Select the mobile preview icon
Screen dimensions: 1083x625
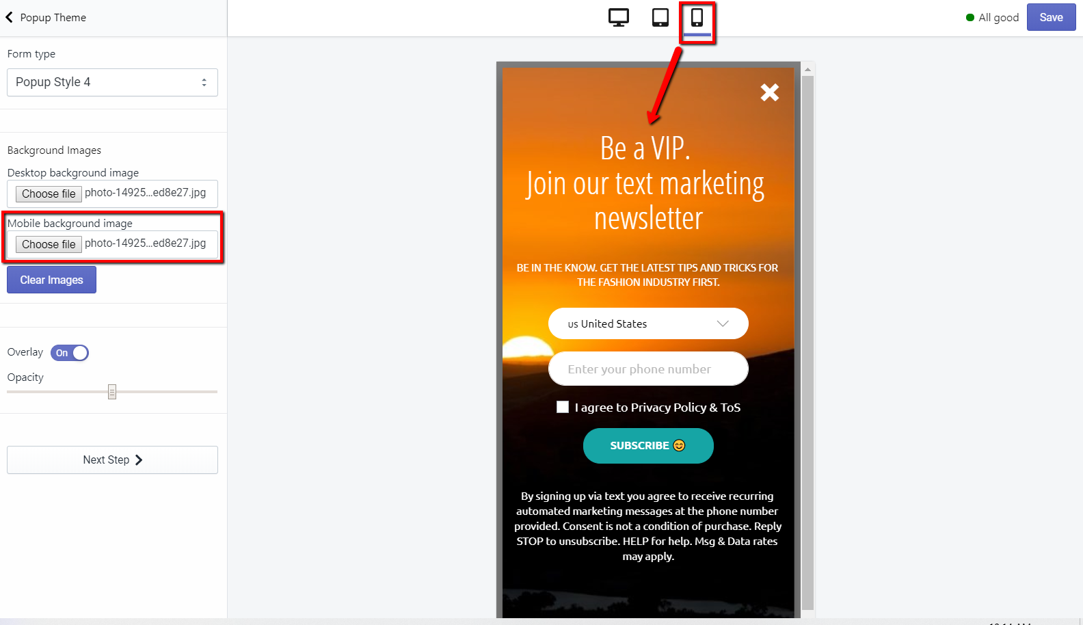[x=697, y=18]
